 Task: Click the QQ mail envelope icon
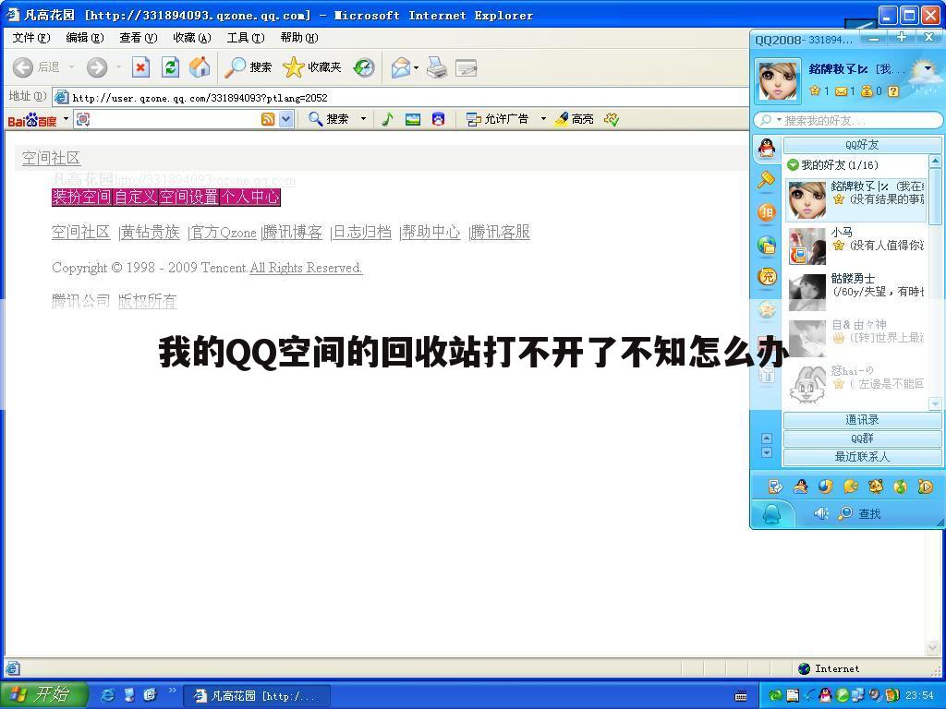click(x=841, y=91)
